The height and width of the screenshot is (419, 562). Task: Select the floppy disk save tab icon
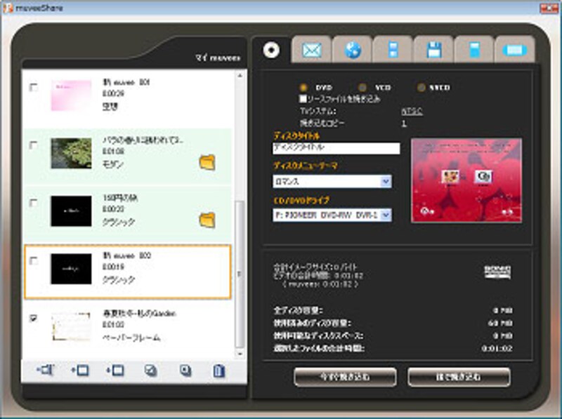tap(433, 51)
